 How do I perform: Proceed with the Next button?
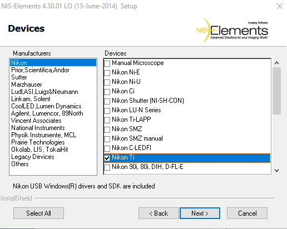point(200,213)
